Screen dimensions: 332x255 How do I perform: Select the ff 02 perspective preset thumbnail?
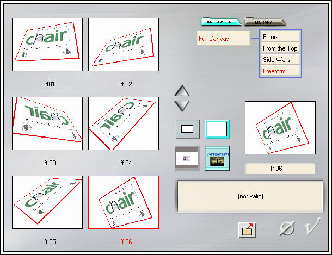(124, 45)
